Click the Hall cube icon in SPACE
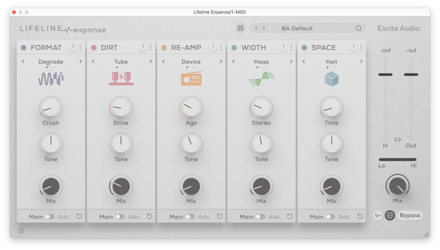Viewport: 440px width, 250px height. pos(332,79)
